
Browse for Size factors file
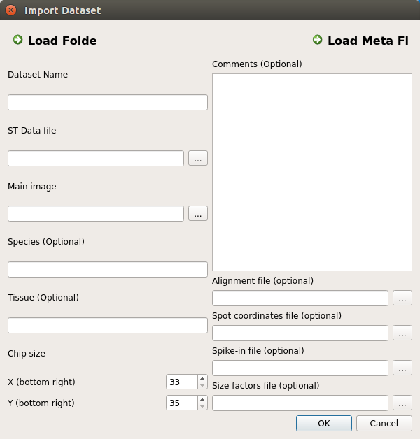point(402,403)
